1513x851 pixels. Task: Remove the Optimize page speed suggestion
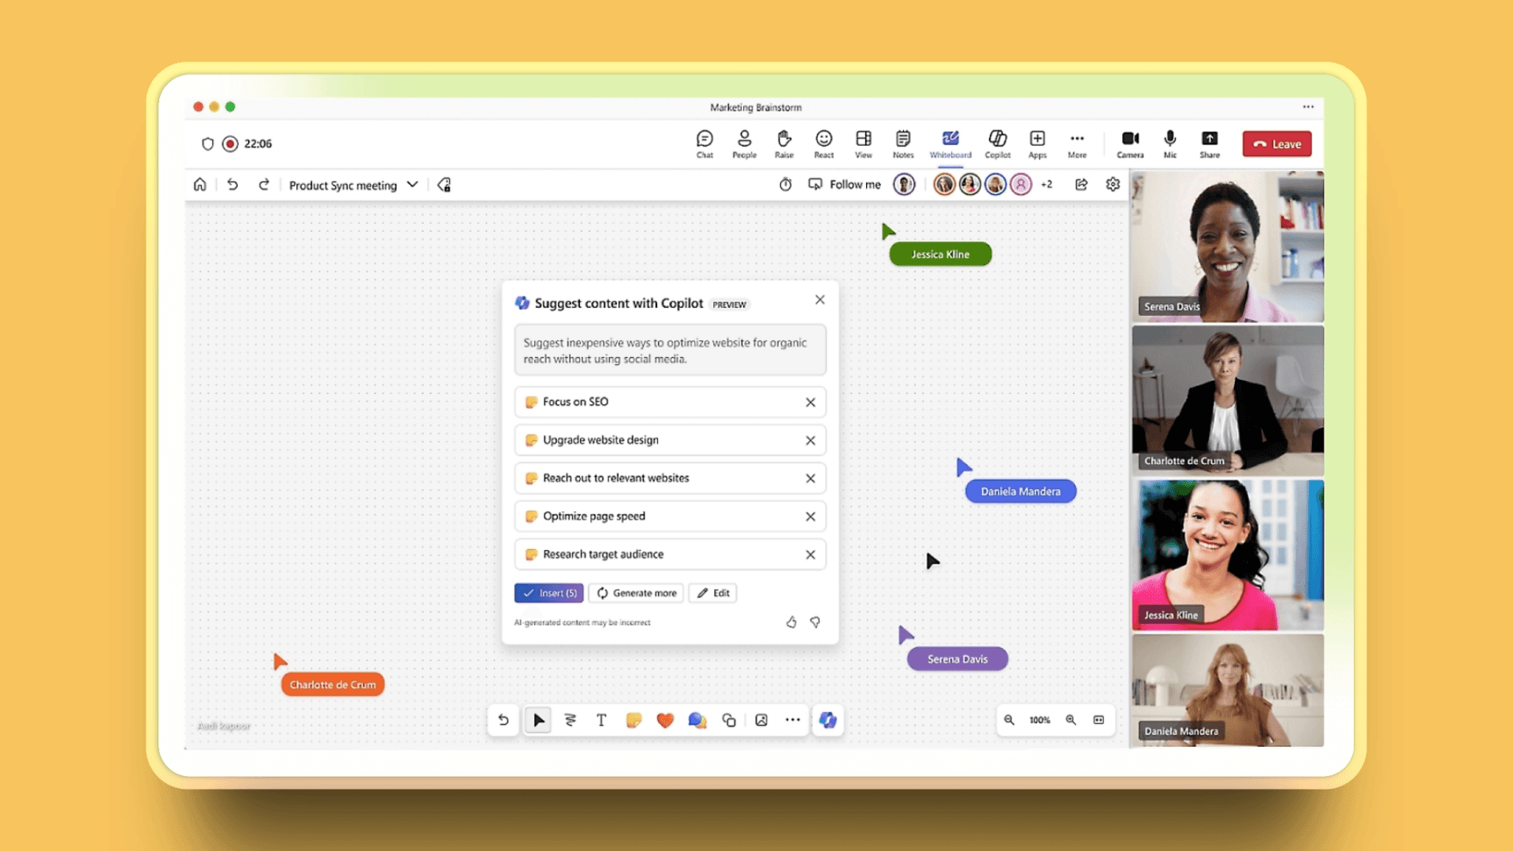[810, 517]
